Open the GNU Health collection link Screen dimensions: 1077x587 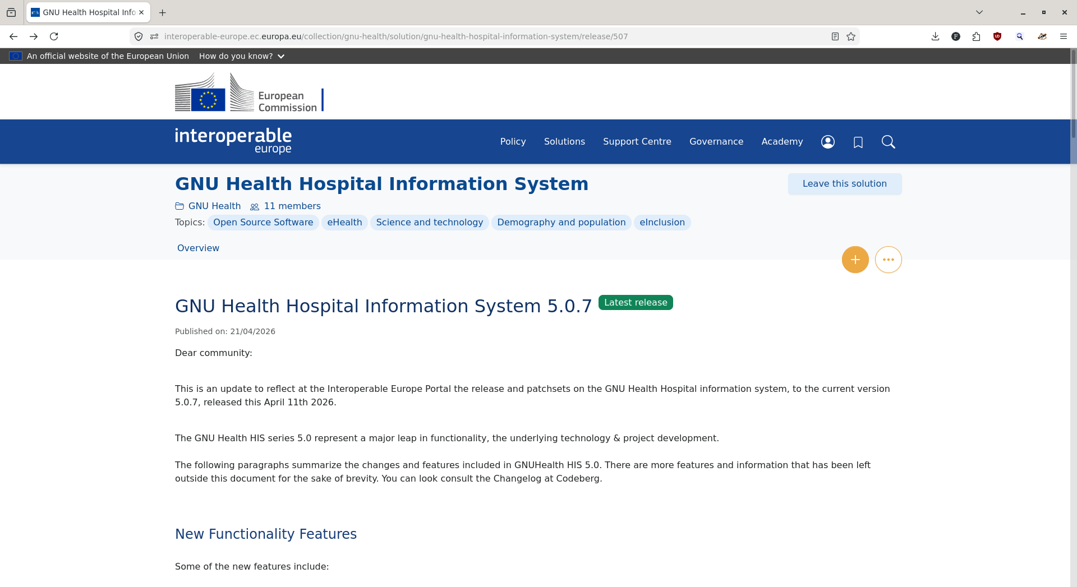tap(214, 206)
